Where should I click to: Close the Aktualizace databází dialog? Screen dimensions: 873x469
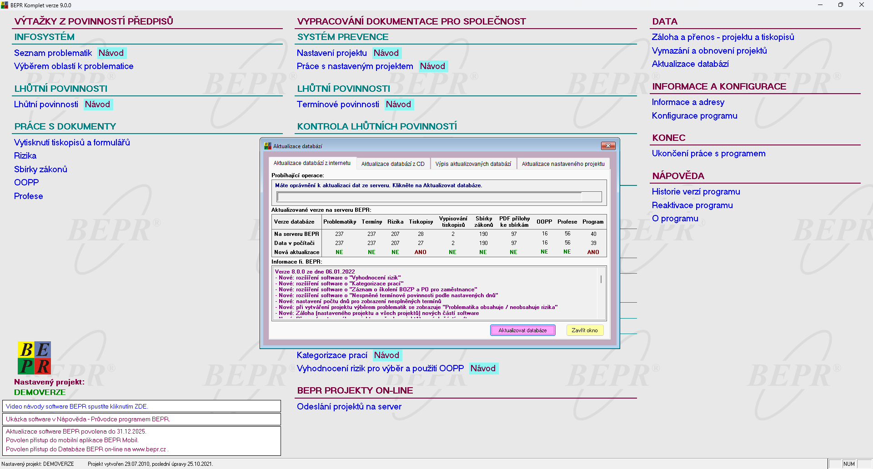point(608,146)
